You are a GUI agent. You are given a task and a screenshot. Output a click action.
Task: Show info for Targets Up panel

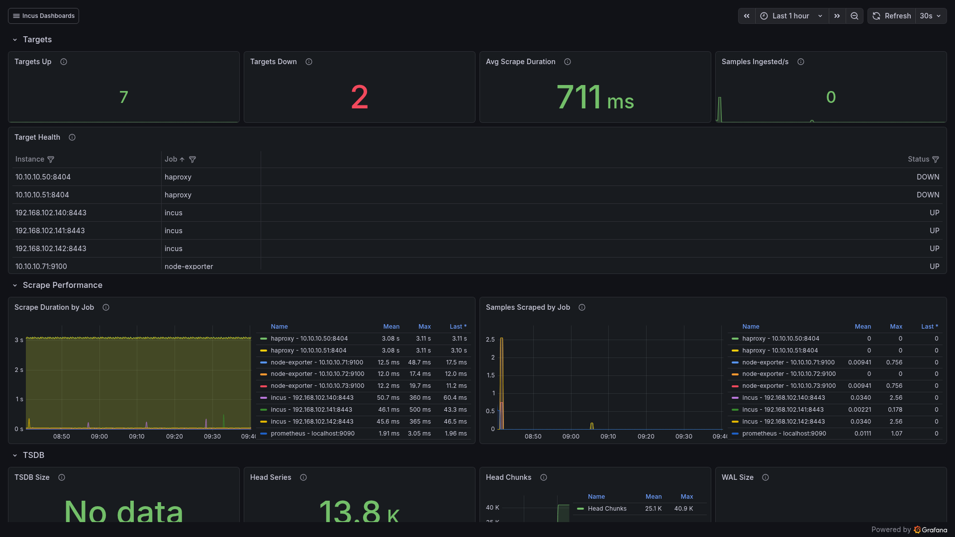point(64,62)
